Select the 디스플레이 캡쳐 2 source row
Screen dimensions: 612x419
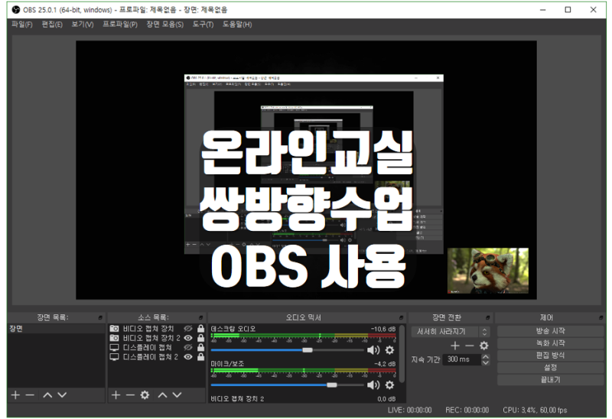click(x=157, y=356)
